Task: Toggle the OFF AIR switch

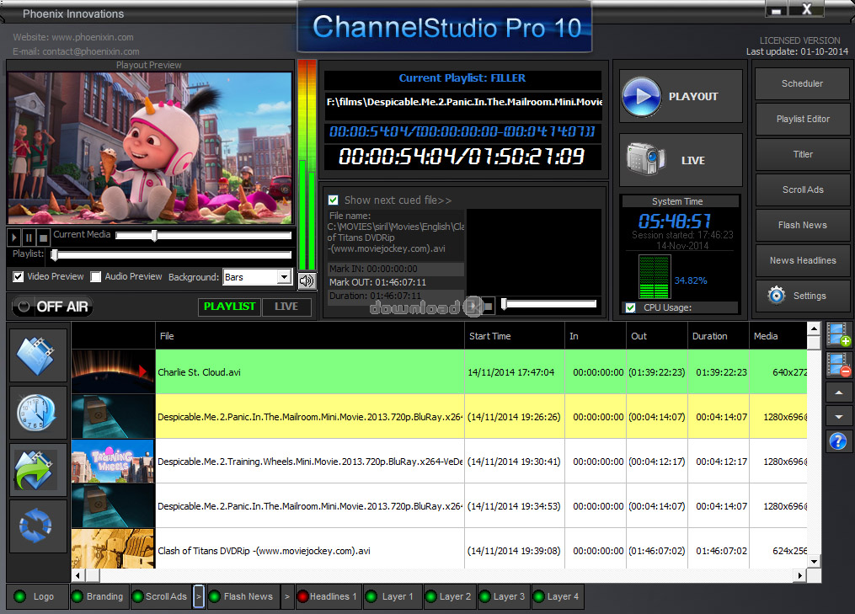Action: pyautogui.click(x=52, y=307)
